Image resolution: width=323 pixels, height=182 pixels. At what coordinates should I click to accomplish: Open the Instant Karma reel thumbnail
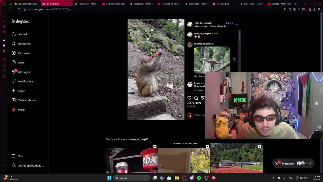coord(184,159)
